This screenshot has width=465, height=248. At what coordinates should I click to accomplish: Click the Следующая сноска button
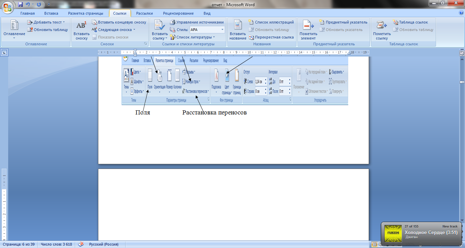[x=111, y=30]
